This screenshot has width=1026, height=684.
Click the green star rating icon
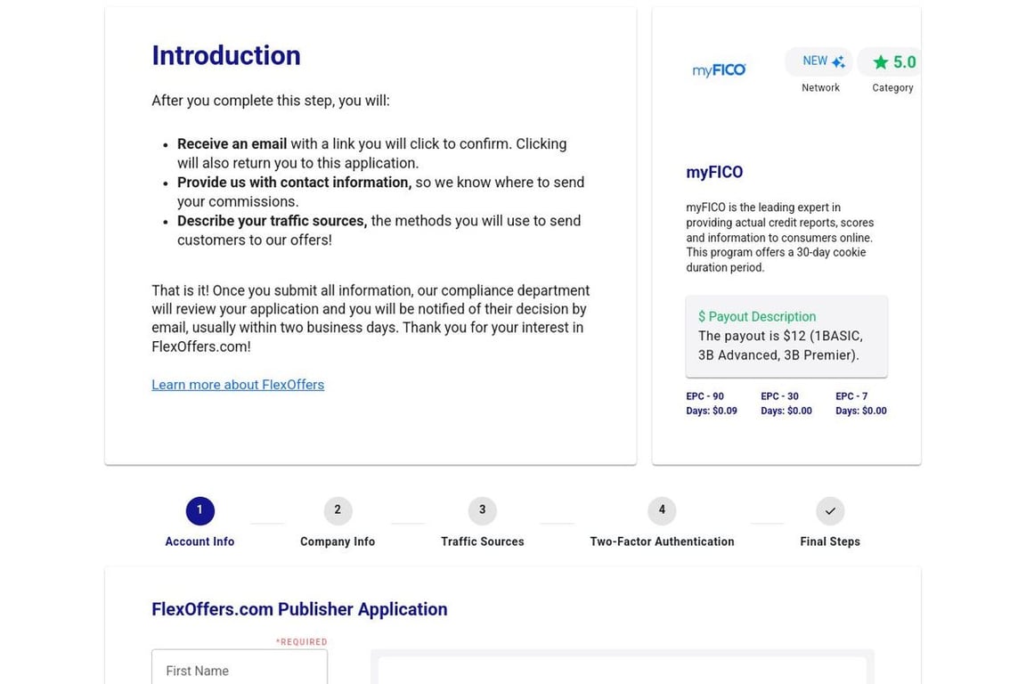881,62
